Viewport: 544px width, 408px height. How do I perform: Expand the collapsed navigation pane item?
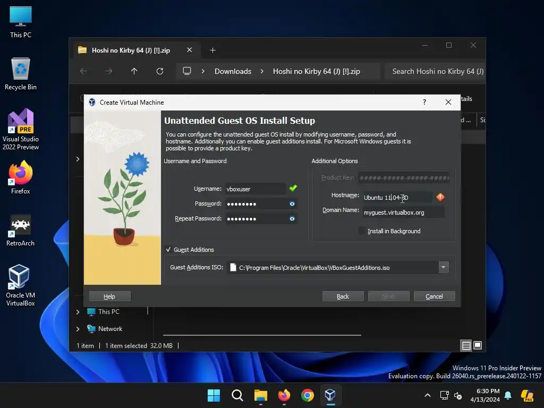tap(78, 159)
